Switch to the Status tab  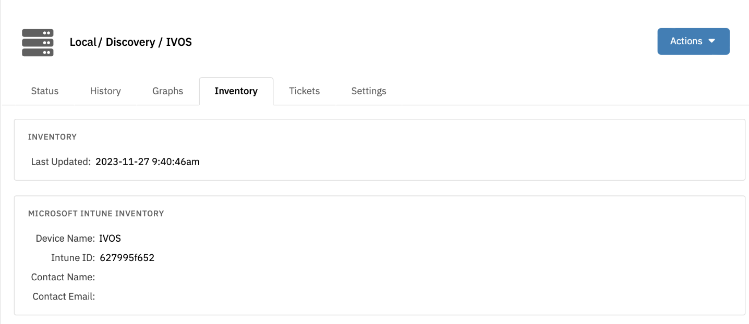[x=45, y=91]
